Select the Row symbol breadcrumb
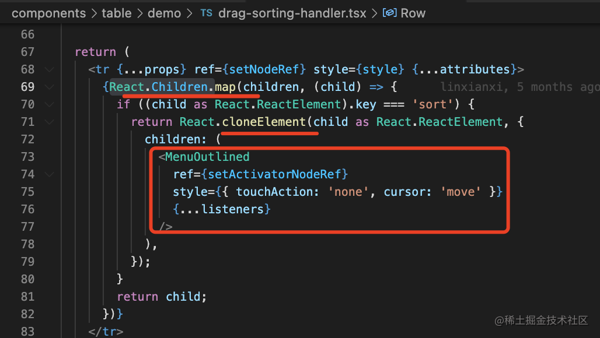Screen dimensions: 600x338 [x=413, y=13]
